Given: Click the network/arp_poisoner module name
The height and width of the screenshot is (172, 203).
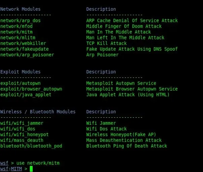Looking at the screenshot, I should [27, 55].
